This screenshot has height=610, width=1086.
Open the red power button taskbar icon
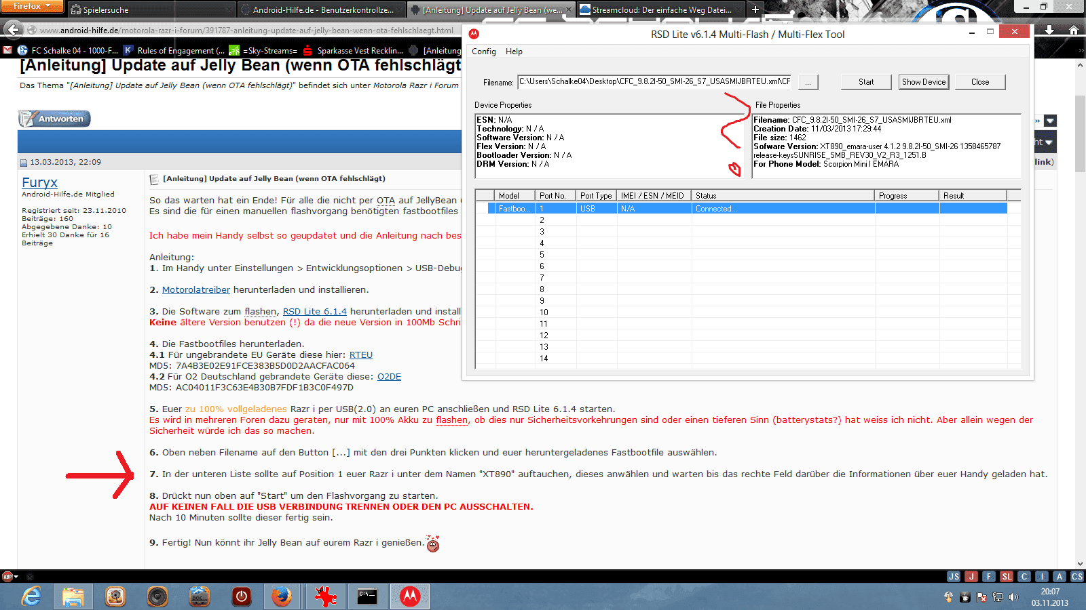click(x=242, y=596)
